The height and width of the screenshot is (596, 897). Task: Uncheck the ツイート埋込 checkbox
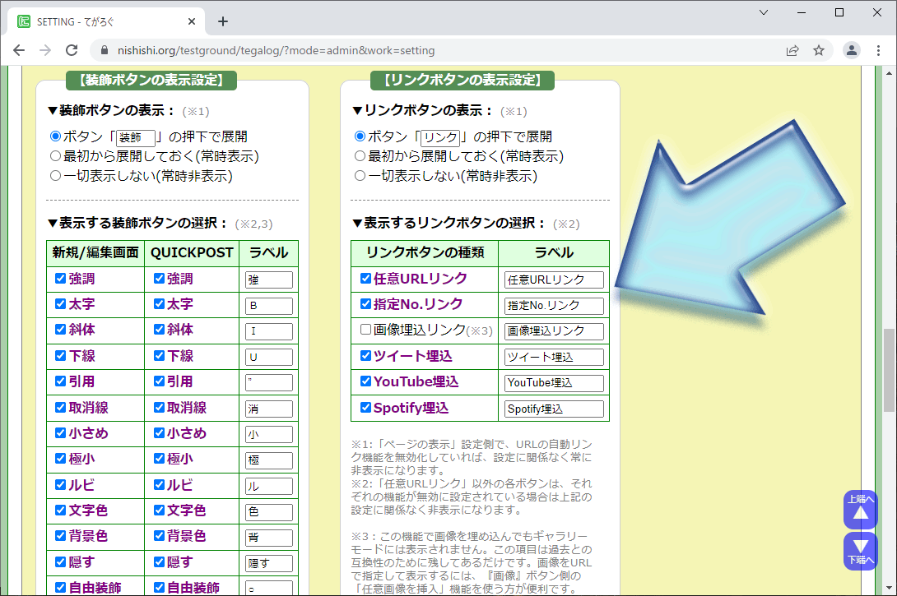click(x=365, y=355)
